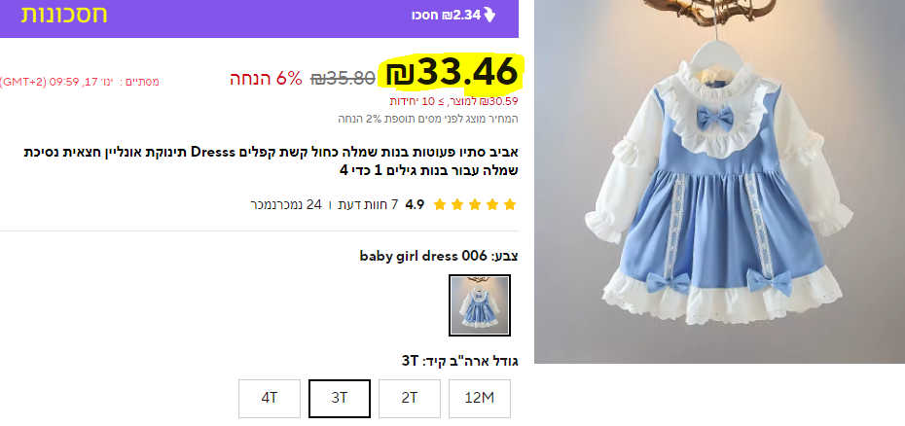This screenshot has width=905, height=426.
Task: Click the last rating star on the left
Action: click(440, 204)
